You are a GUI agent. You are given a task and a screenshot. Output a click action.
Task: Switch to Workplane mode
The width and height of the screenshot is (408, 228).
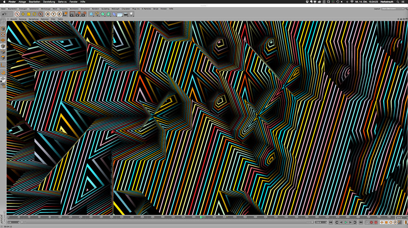(3, 40)
